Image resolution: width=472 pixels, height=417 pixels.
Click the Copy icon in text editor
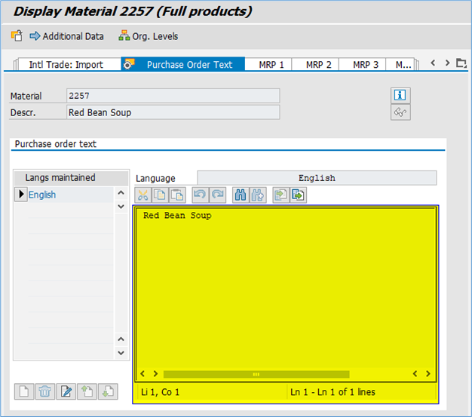point(160,195)
